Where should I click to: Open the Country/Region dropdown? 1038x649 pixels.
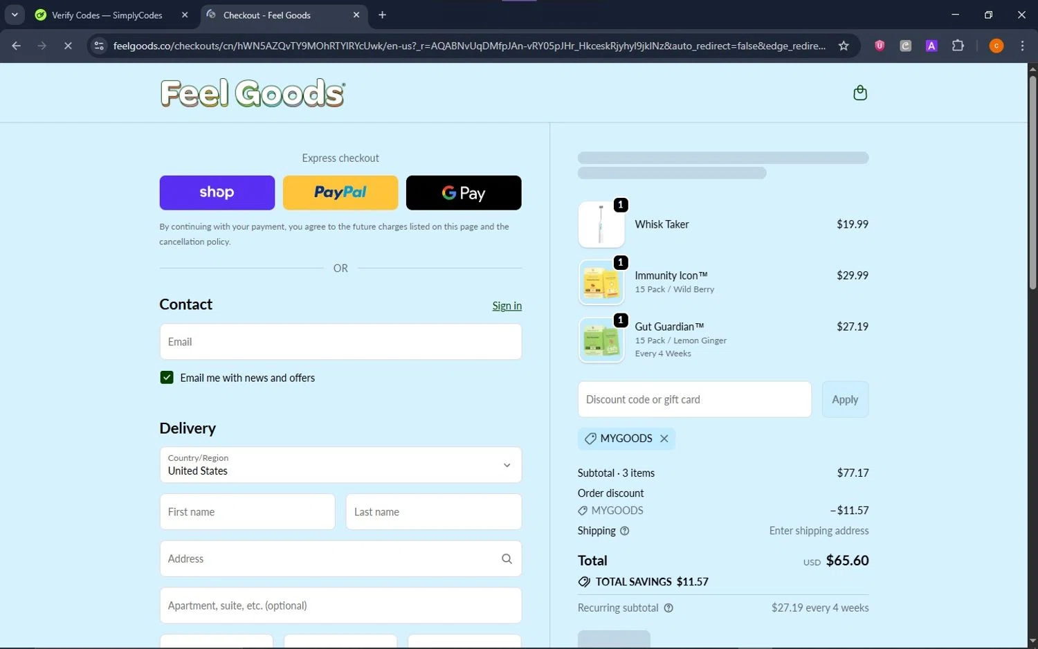pos(340,465)
